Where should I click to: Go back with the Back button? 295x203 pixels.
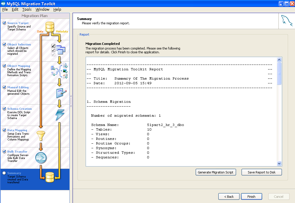(x=229, y=196)
